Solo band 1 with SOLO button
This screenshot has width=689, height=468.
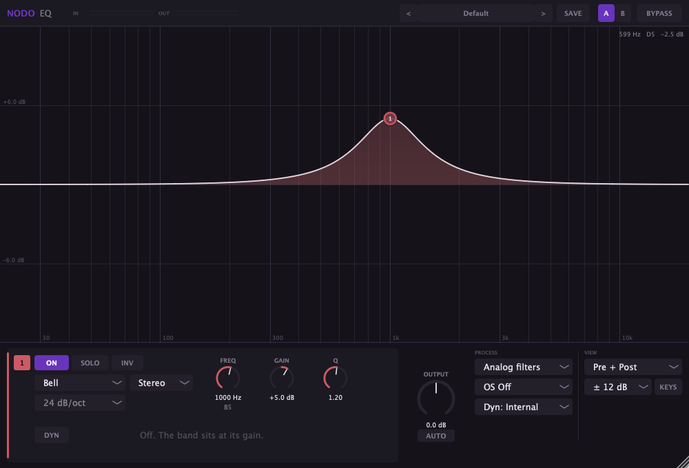click(90, 363)
